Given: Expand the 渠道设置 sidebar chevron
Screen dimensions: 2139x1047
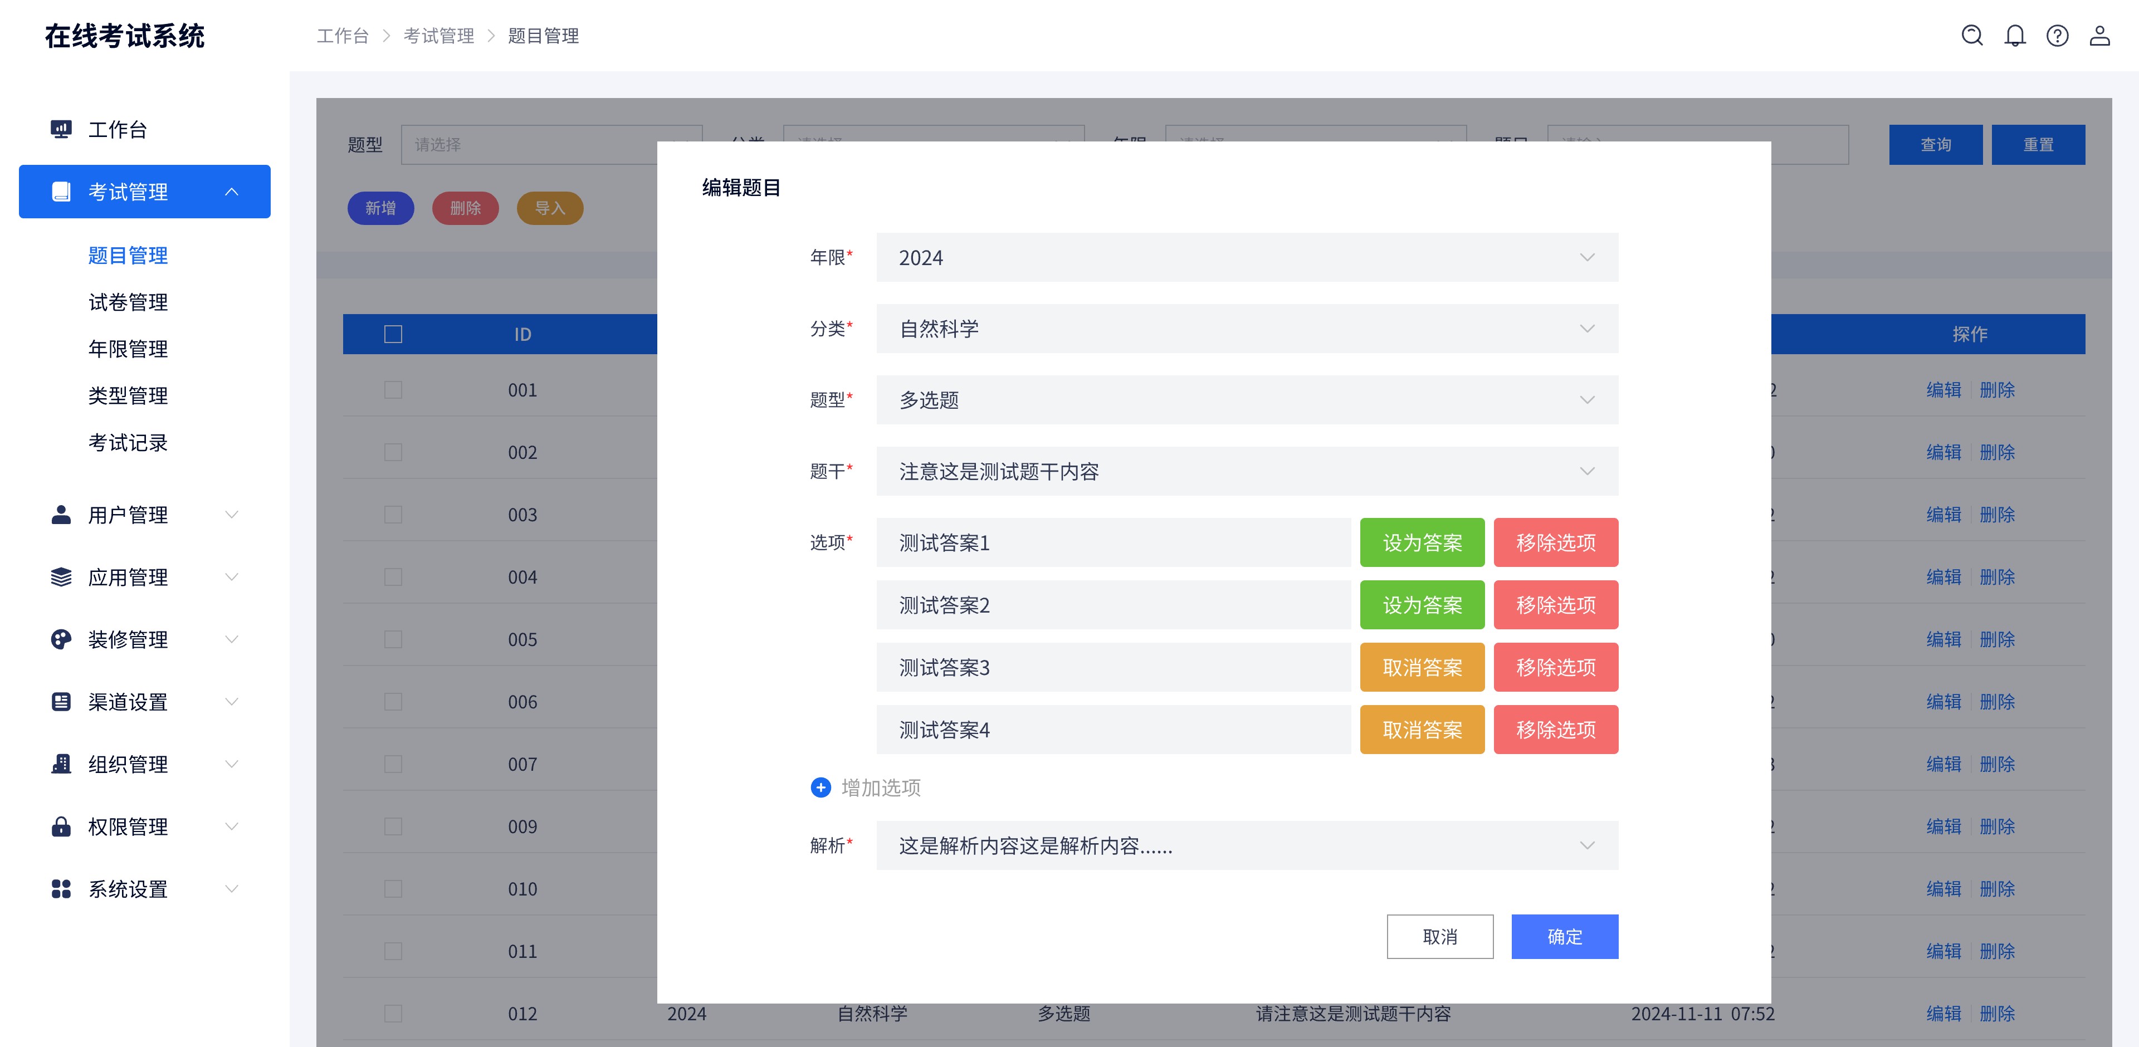Looking at the screenshot, I should [232, 702].
